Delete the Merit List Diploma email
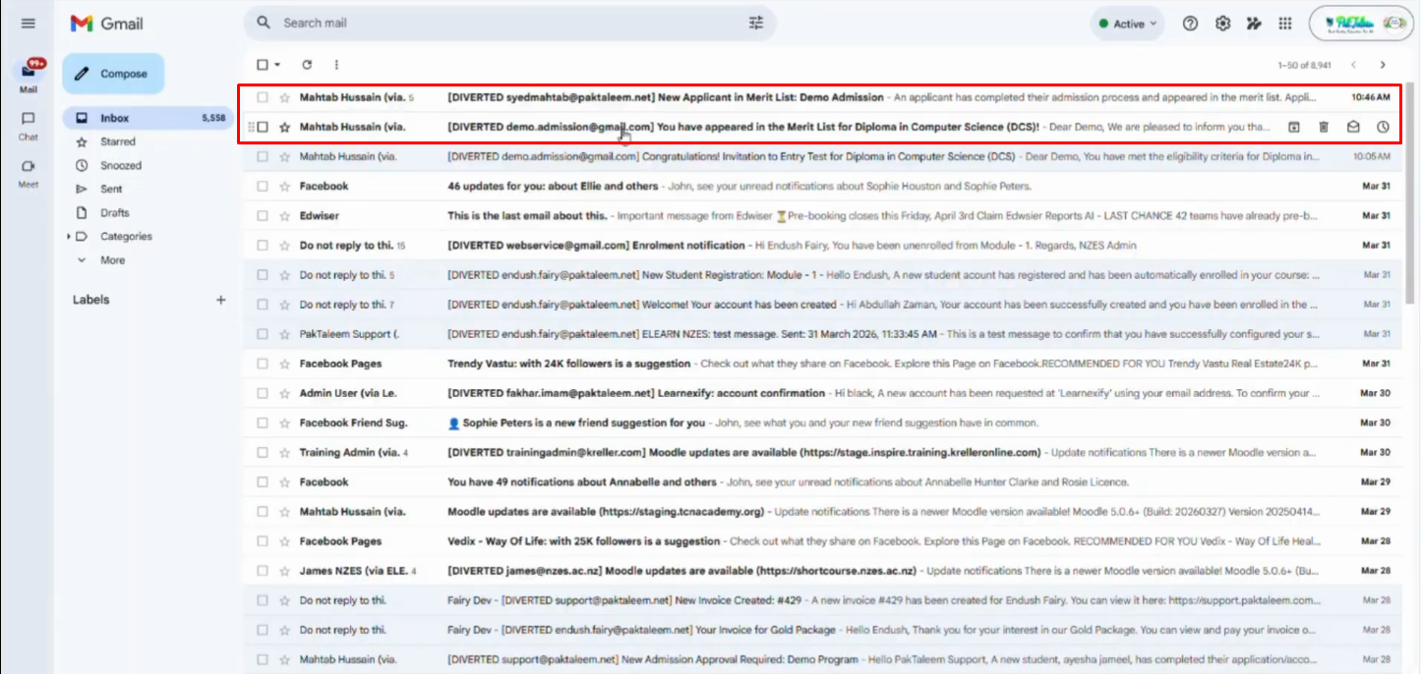 click(x=1324, y=127)
